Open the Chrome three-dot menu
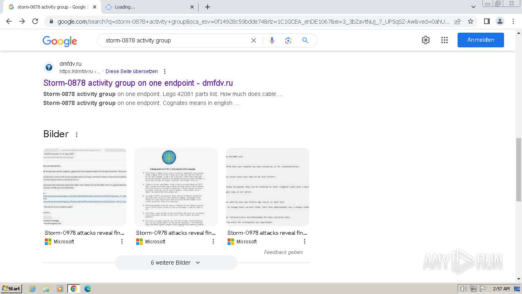 [513, 21]
